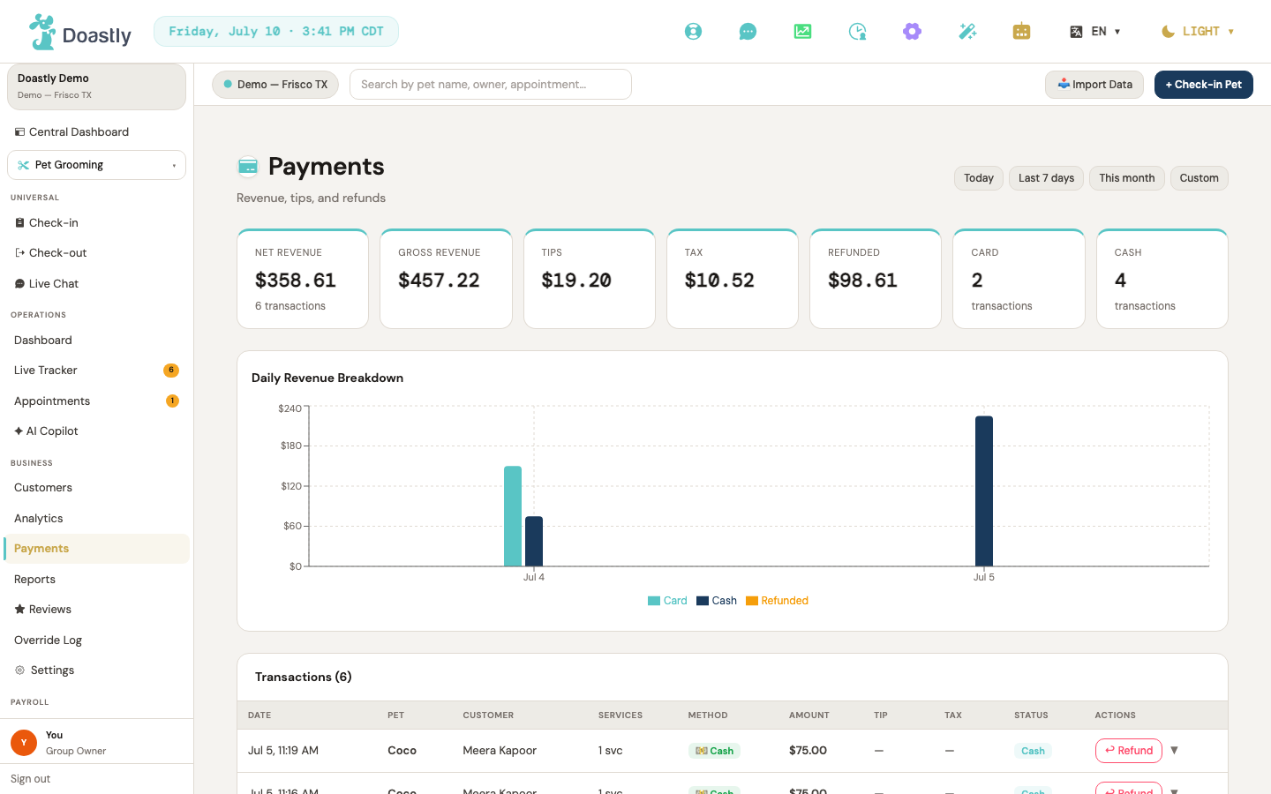Click the moon theme icon
This screenshot has height=794, width=1271.
coord(1168,32)
